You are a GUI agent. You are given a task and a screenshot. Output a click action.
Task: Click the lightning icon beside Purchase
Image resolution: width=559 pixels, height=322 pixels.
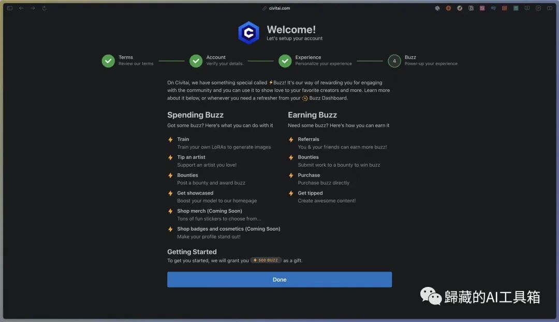[291, 175]
